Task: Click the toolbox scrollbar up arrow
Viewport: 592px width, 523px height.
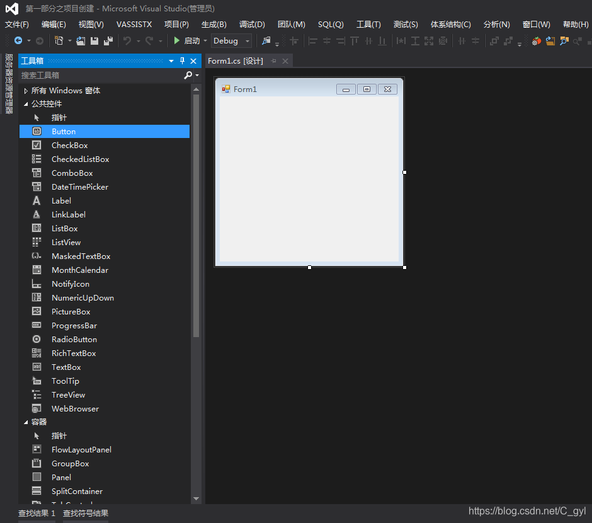Action: click(x=196, y=89)
